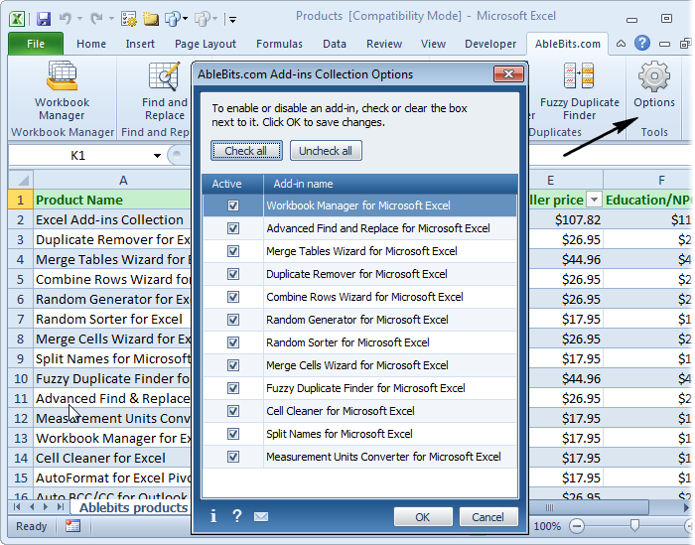Click the checklist settings icon in quick access toolbar

[x=129, y=19]
